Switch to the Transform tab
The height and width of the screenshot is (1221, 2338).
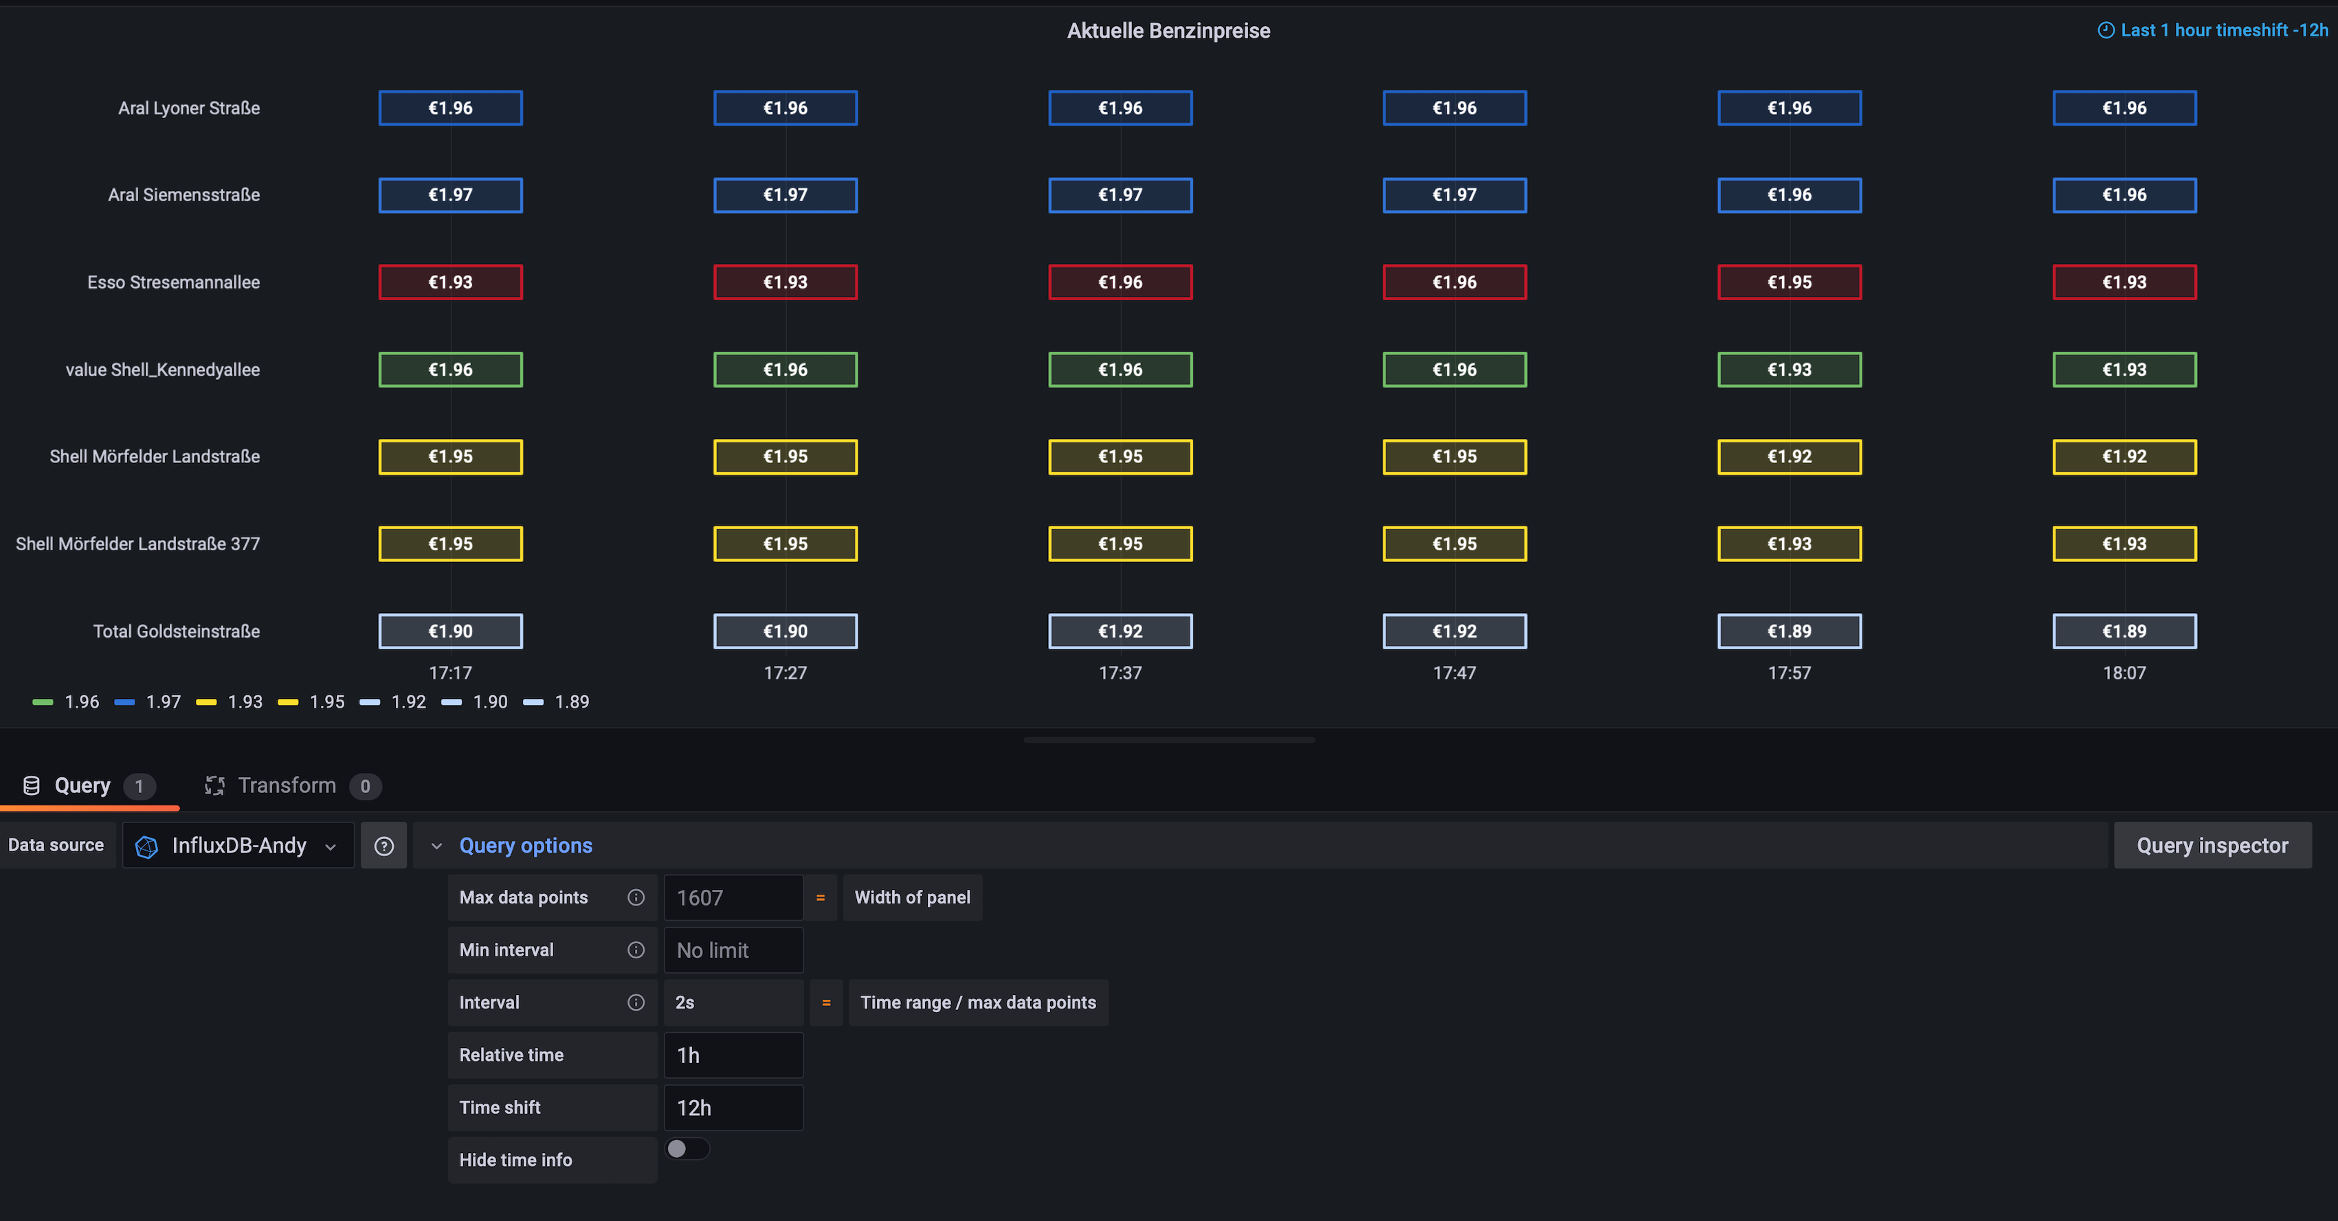pos(287,785)
